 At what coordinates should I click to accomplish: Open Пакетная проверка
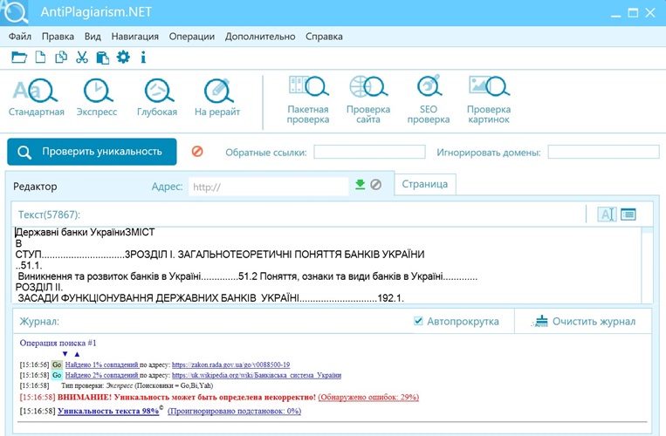tap(308, 100)
